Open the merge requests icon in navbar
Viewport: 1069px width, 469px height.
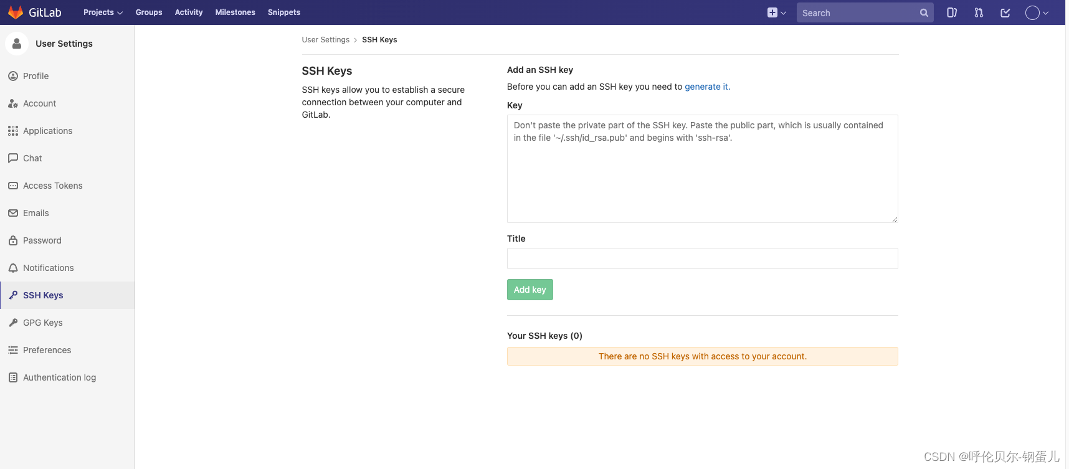click(979, 12)
